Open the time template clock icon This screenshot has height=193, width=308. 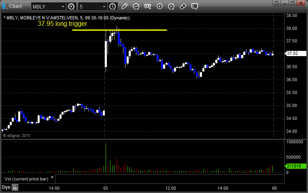pos(113,6)
